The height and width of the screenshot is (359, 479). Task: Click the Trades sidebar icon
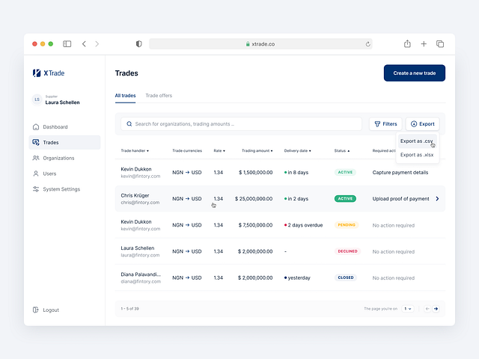click(x=36, y=142)
